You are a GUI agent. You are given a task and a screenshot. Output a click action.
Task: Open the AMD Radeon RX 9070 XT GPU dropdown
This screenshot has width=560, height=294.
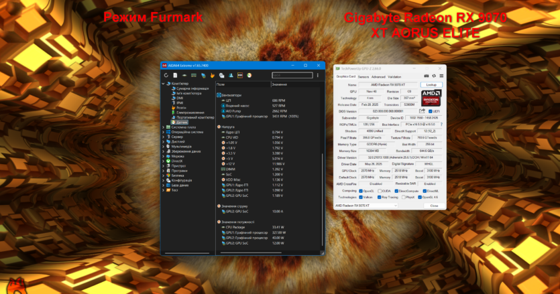pyautogui.click(x=366, y=206)
